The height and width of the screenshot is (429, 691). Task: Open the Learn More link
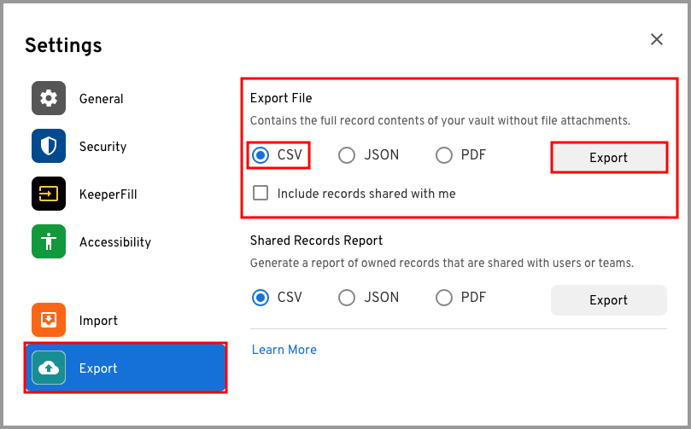pyautogui.click(x=284, y=350)
